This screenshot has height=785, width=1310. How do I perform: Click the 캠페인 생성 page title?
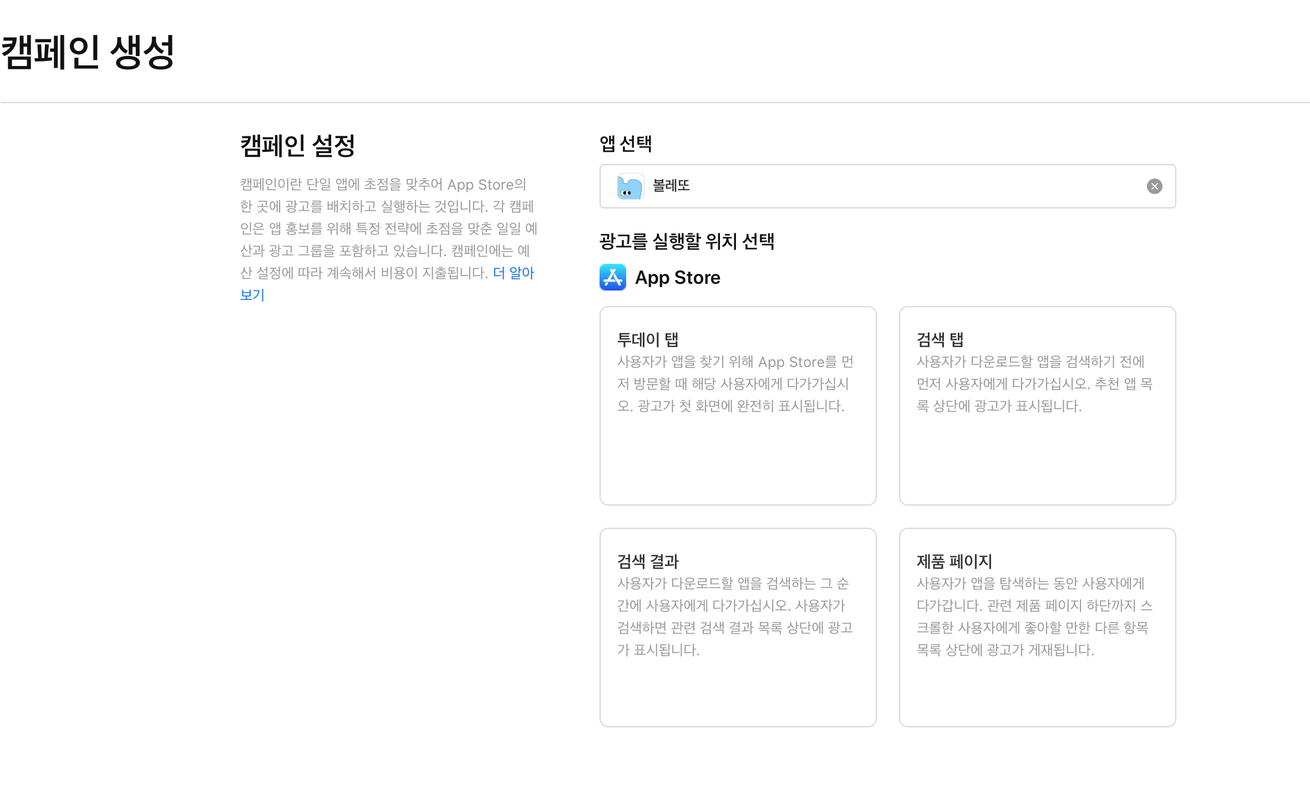click(x=88, y=52)
